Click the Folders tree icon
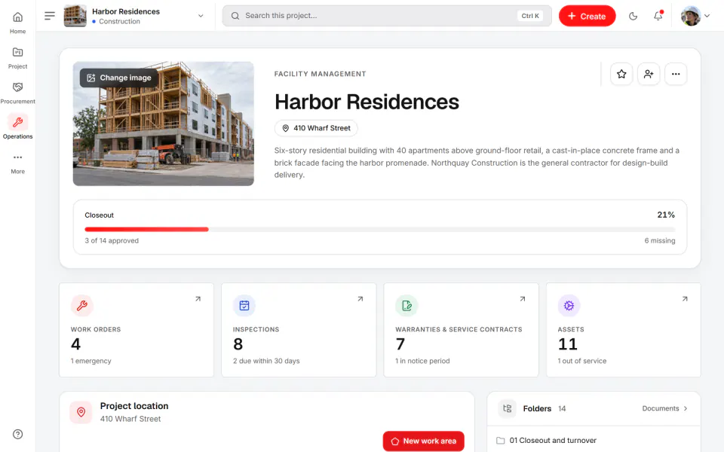Image resolution: width=724 pixels, height=452 pixels. [507, 408]
